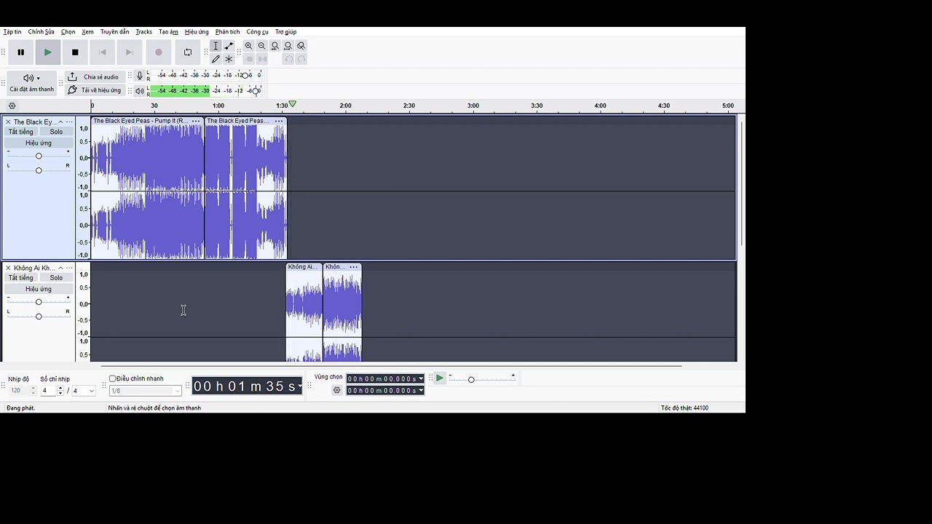932x524 pixels.
Task: Click the Trim audio outside selection icon
Action: tap(249, 59)
